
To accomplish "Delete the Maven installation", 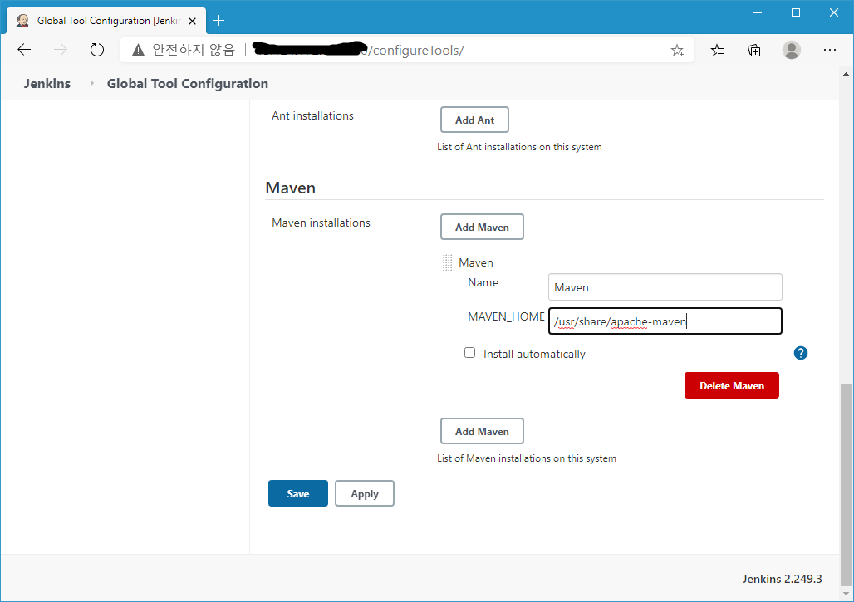I will [731, 385].
